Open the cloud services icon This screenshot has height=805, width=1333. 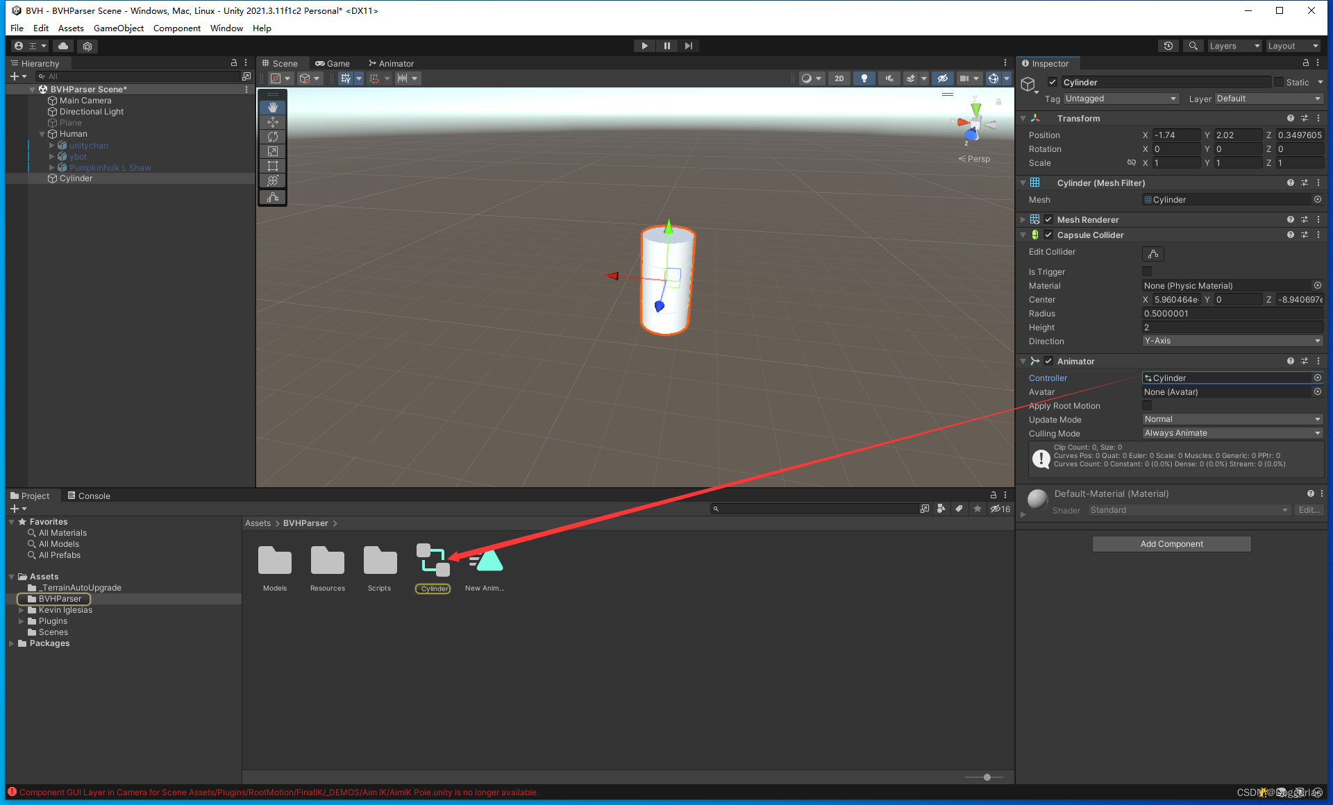click(x=63, y=46)
